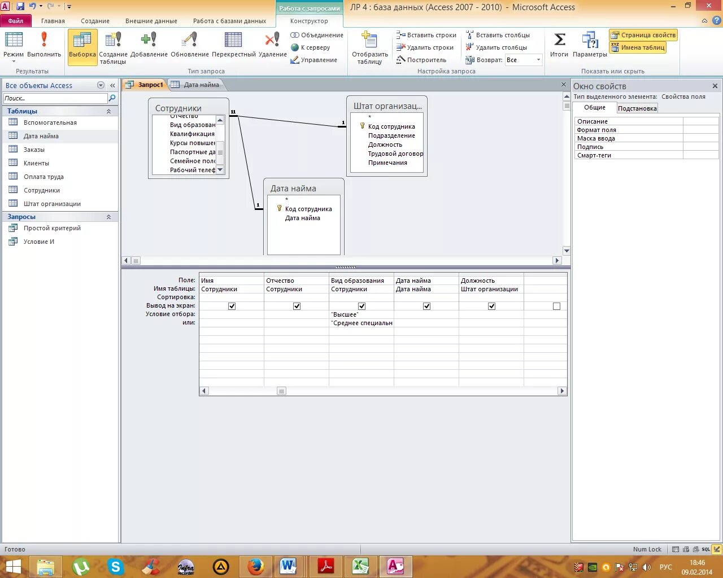Click Удалить столбцы
This screenshot has width=723, height=578.
[x=496, y=47]
